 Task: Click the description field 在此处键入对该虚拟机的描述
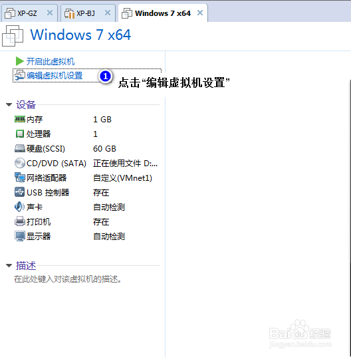coord(67,279)
